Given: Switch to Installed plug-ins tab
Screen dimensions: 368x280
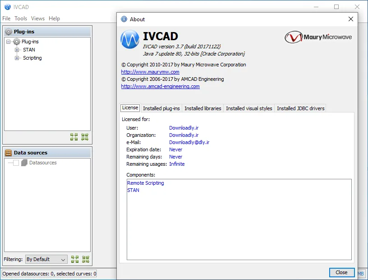Looking at the screenshot, I should coord(161,108).
